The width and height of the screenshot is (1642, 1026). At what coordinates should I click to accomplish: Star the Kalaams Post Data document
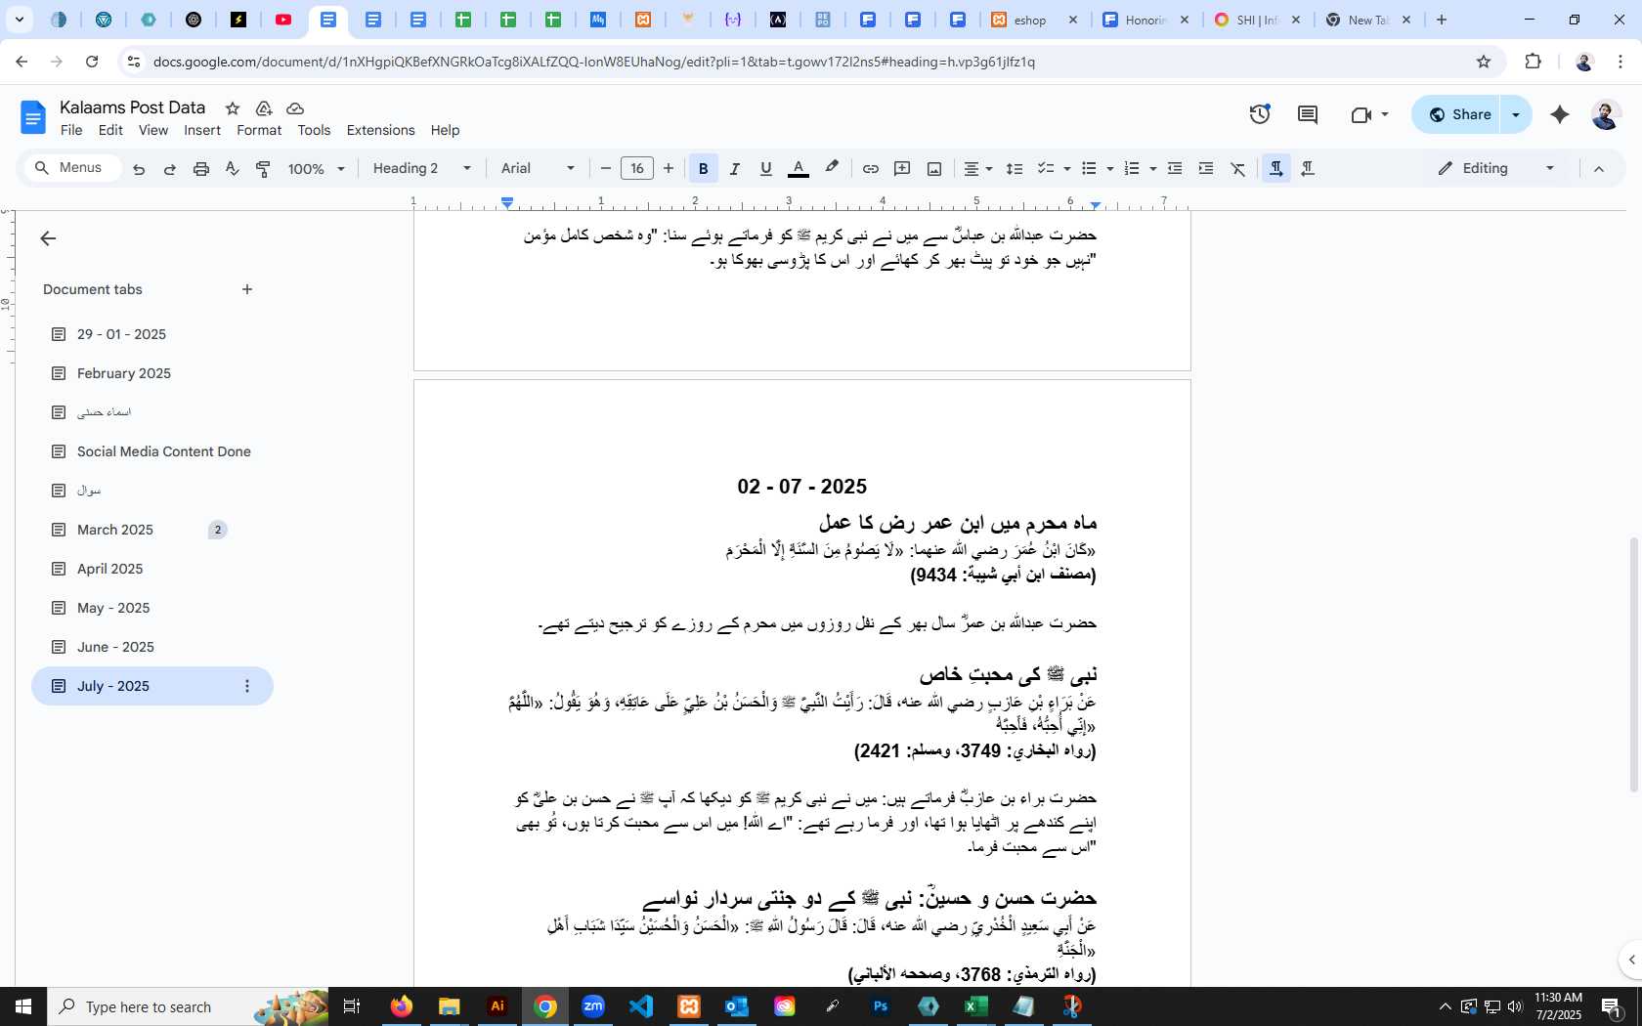tap(233, 108)
